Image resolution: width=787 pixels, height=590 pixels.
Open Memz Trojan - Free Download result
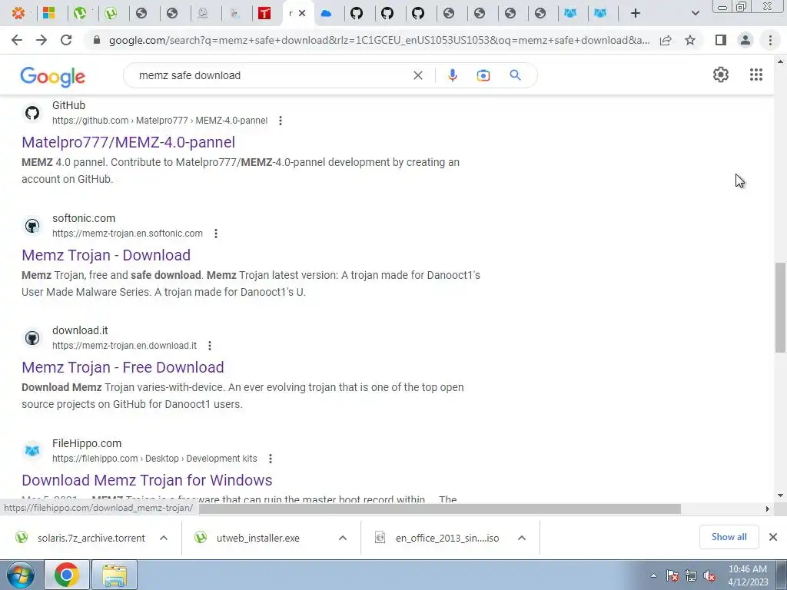122,367
